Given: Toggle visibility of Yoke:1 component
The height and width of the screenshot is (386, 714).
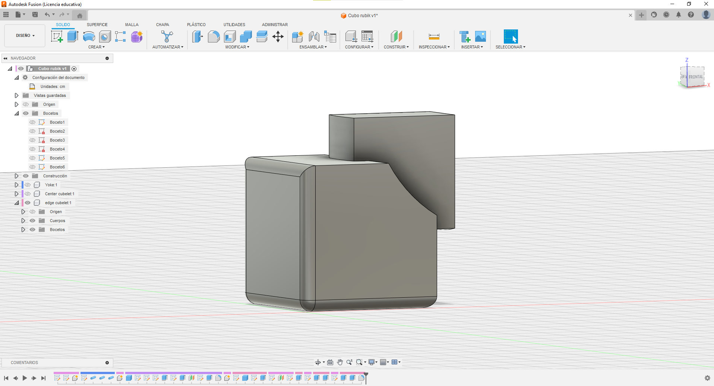Looking at the screenshot, I should pyautogui.click(x=28, y=185).
